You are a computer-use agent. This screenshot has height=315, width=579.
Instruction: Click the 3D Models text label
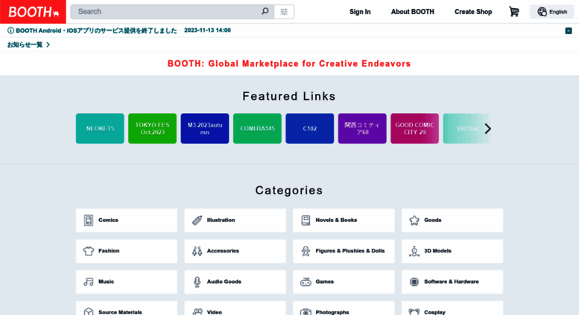click(x=437, y=251)
